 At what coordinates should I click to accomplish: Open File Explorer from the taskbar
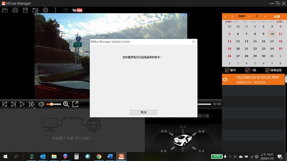point(54,157)
